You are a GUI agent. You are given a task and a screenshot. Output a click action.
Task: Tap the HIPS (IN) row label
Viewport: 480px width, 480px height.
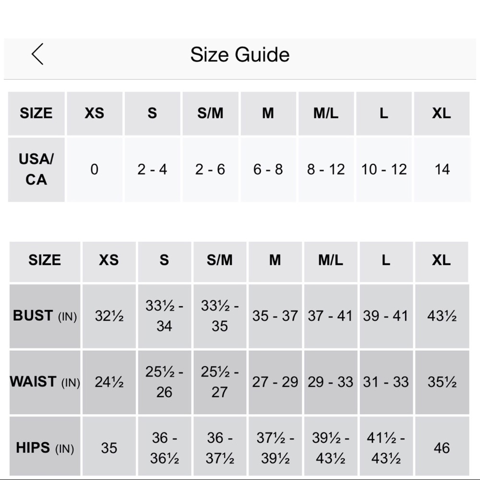point(45,448)
